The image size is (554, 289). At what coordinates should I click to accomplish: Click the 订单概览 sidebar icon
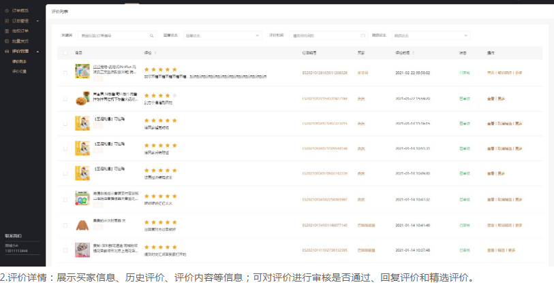pos(7,11)
